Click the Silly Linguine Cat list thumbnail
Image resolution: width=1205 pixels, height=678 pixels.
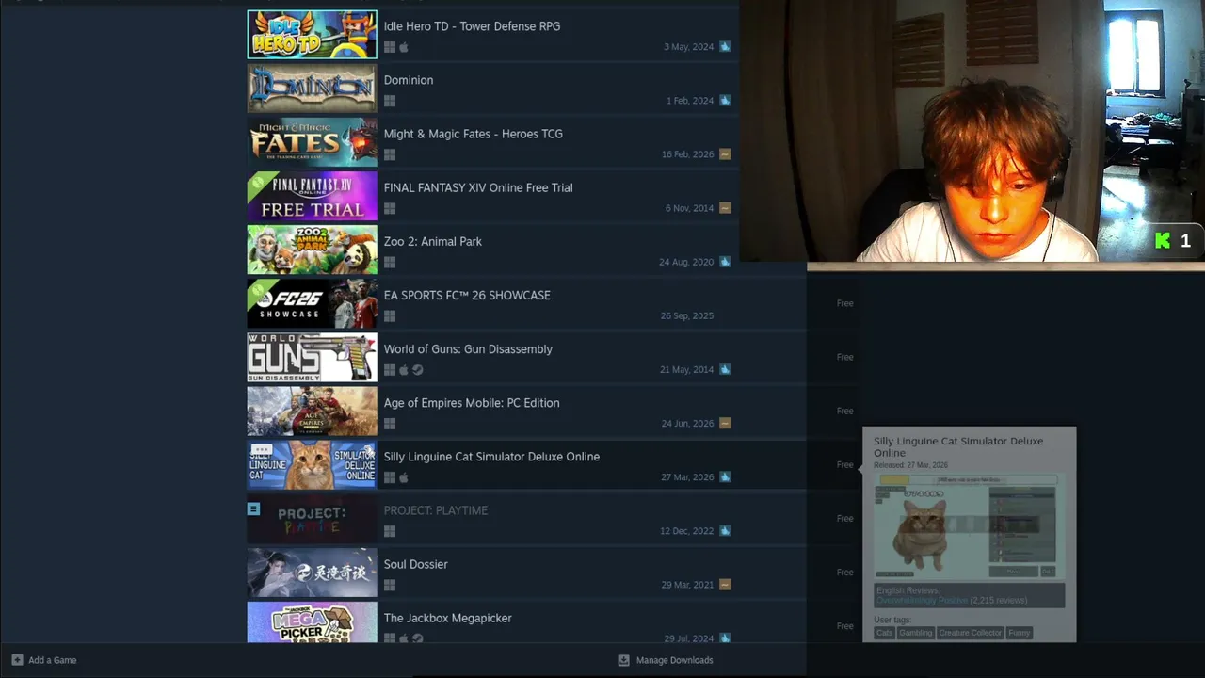coord(312,464)
